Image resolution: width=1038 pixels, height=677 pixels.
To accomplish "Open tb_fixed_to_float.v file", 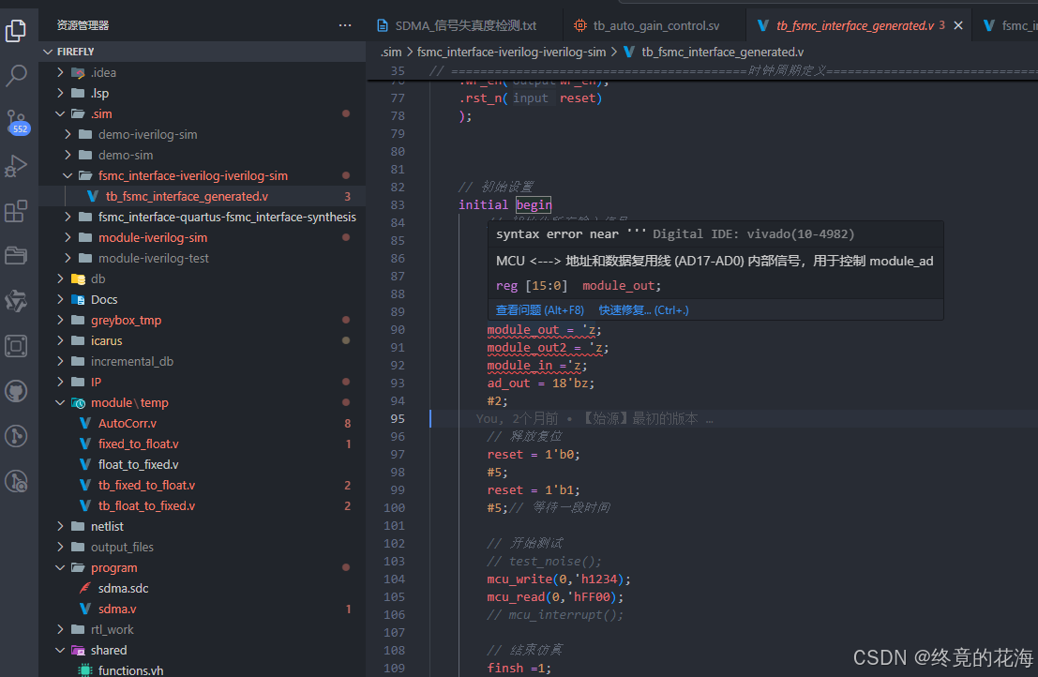I will coord(203,485).
